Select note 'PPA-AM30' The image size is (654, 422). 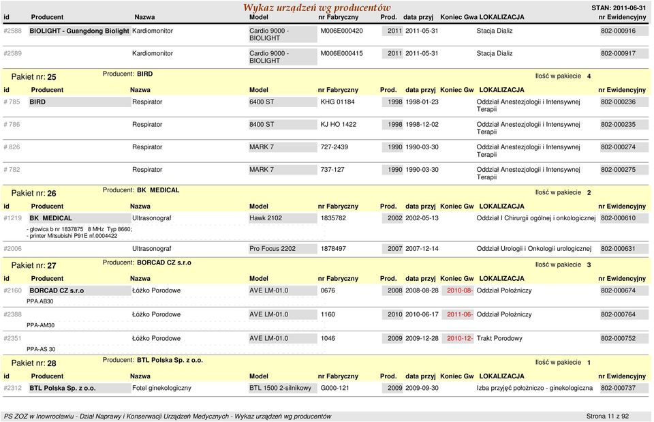point(40,325)
